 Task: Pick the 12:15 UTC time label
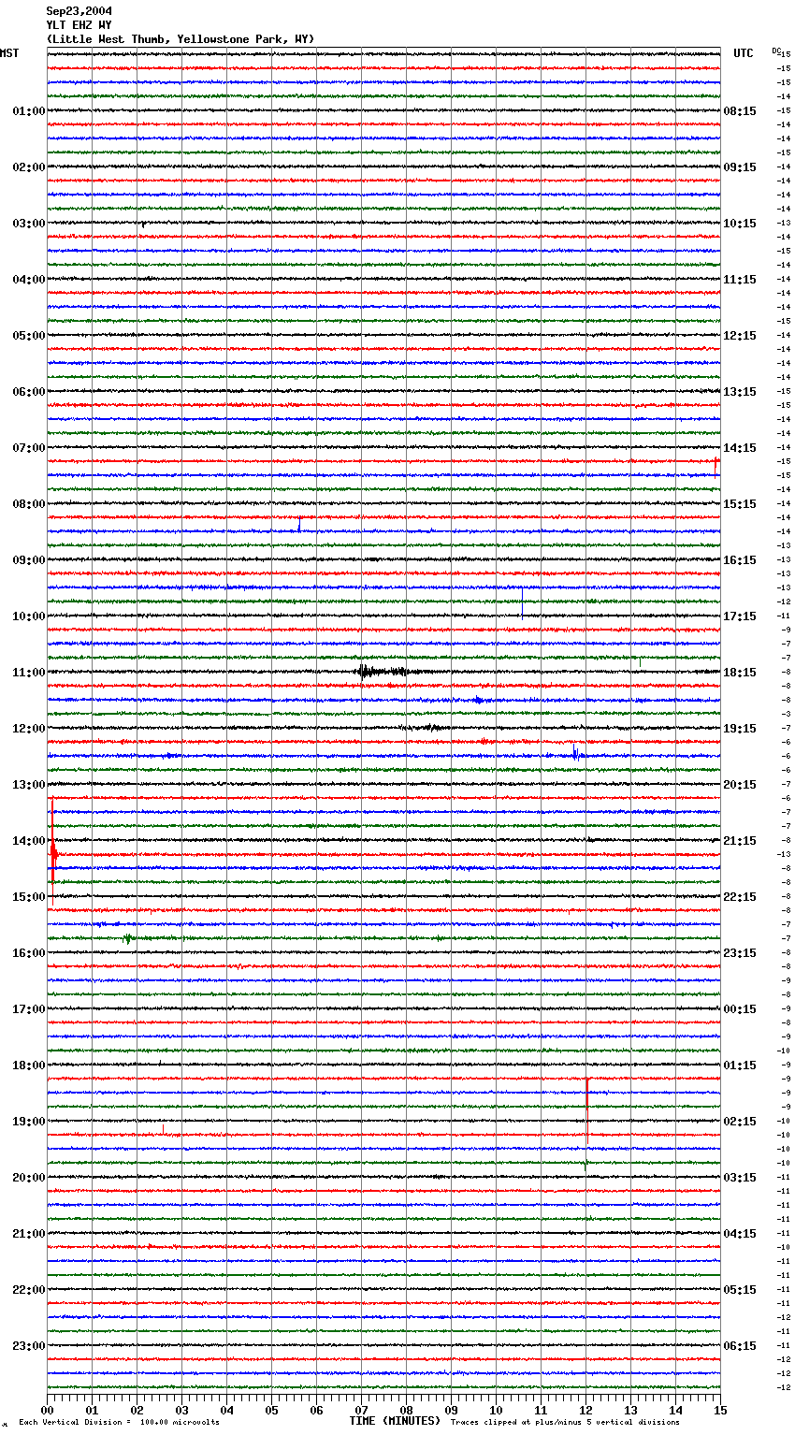(x=740, y=336)
